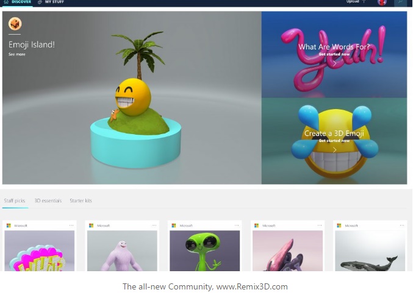Open the Discover tab

point(18,2)
